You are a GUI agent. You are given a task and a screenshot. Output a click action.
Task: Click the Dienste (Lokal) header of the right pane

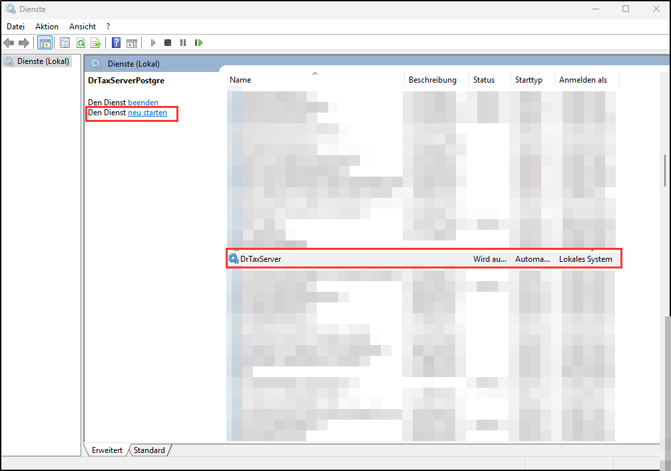134,64
